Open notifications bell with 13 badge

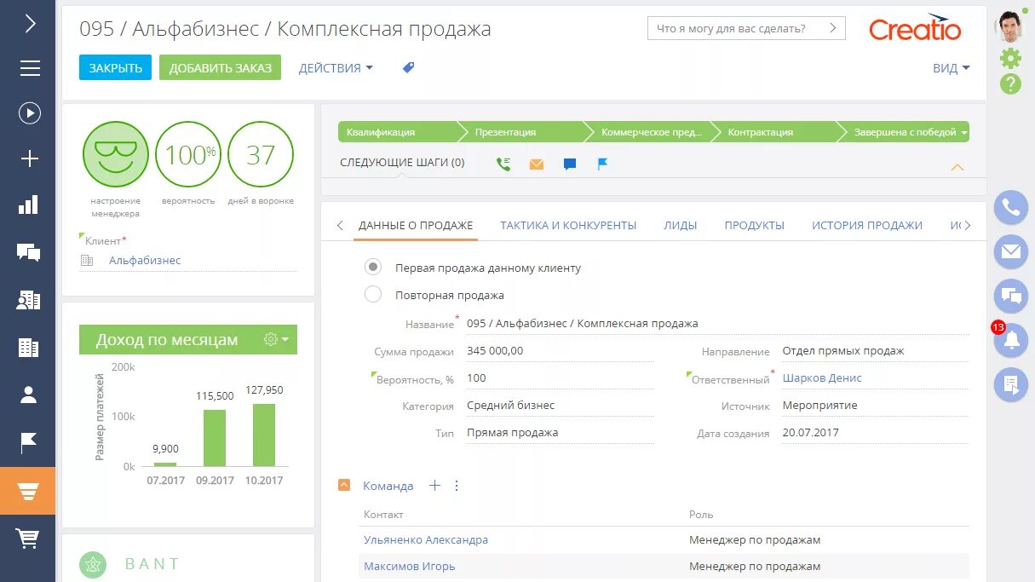[x=1011, y=341]
